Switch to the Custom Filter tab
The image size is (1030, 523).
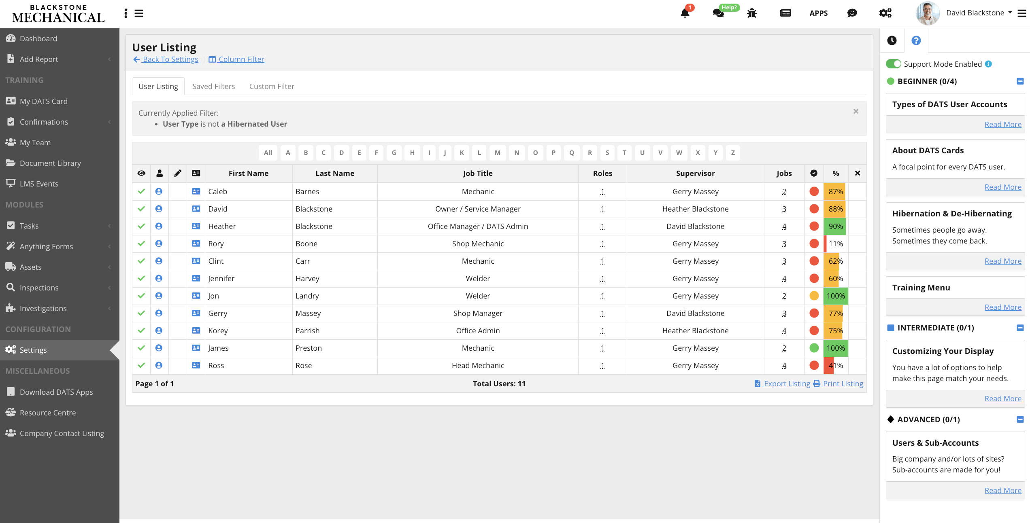(271, 86)
